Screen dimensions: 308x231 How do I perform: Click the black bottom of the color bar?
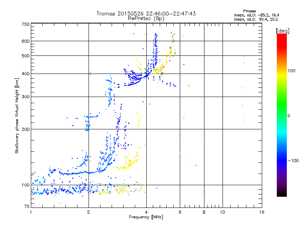tap(282, 194)
